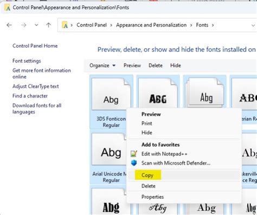Click the Forward navigation arrow
The width and height of the screenshot is (257, 215).
click(x=24, y=25)
